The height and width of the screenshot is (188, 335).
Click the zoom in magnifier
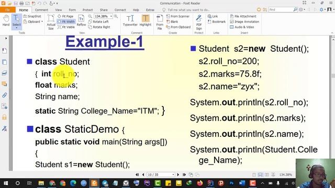tap(116, 16)
